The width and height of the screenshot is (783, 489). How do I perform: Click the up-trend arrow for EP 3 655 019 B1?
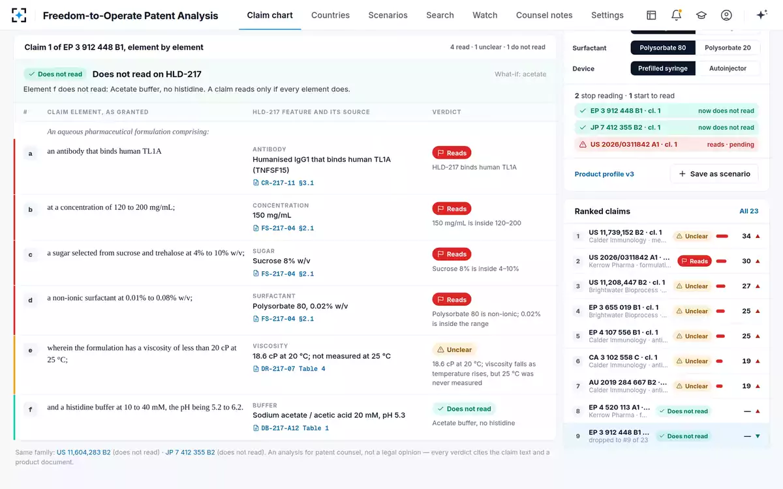(x=758, y=311)
